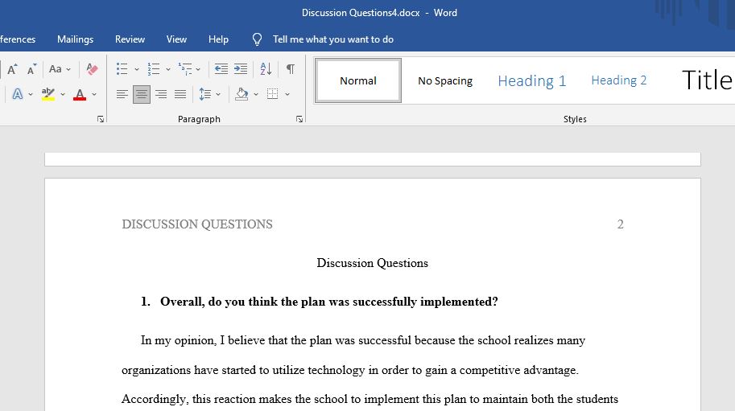Click line starting In my opinion

pyautogui.click(x=363, y=340)
